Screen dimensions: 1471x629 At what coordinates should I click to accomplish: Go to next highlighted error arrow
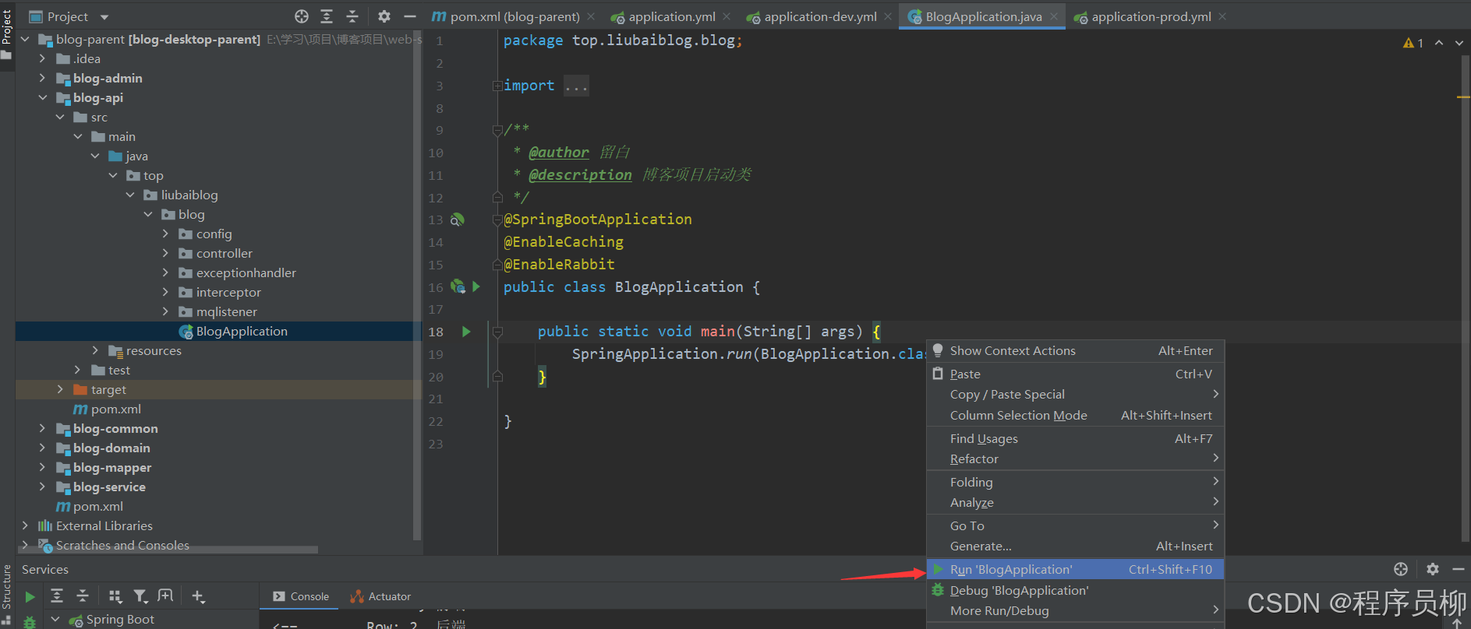[x=1459, y=43]
